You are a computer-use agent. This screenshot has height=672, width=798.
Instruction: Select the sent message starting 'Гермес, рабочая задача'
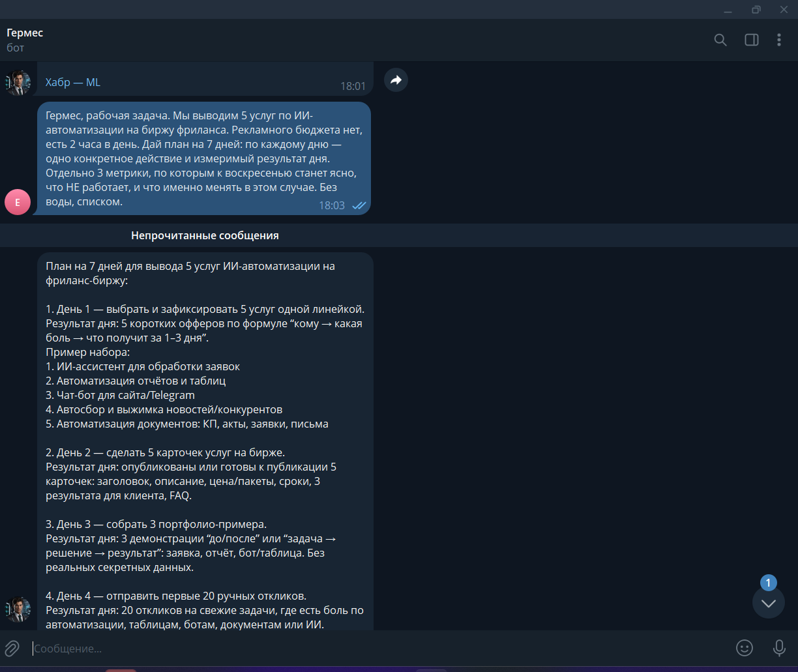click(204, 158)
